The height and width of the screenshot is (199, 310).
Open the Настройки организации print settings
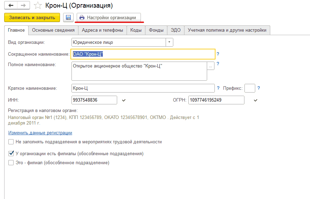pyautogui.click(x=109, y=17)
